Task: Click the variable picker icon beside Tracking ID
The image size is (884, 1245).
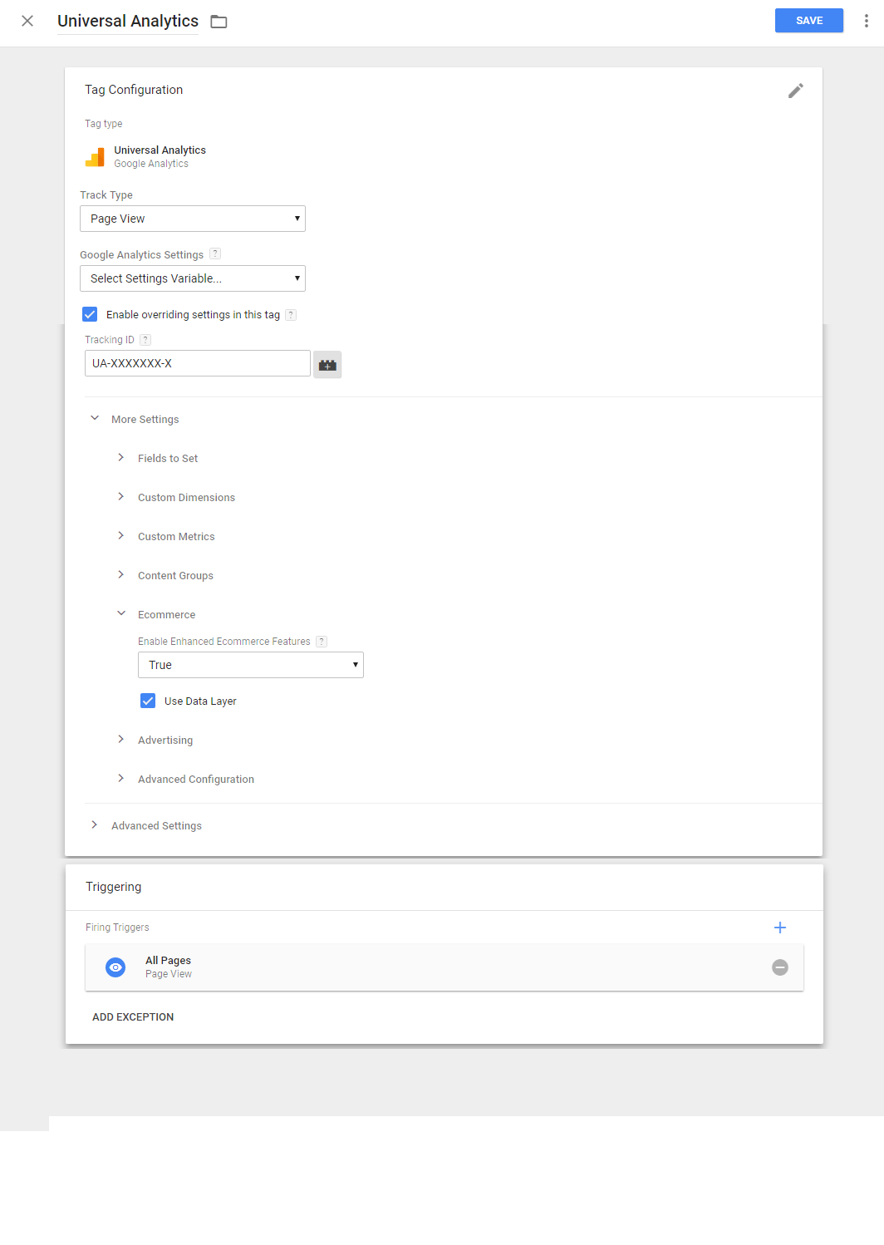Action: (327, 364)
